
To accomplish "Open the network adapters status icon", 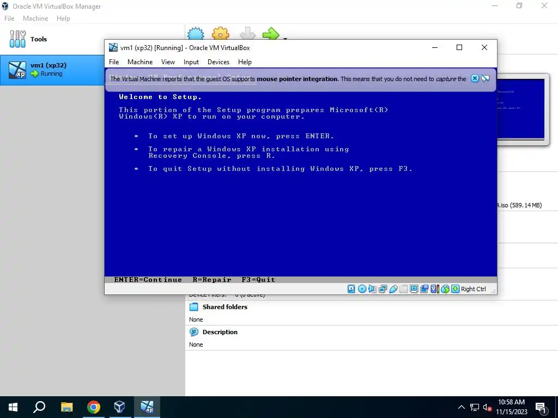I will click(x=383, y=289).
